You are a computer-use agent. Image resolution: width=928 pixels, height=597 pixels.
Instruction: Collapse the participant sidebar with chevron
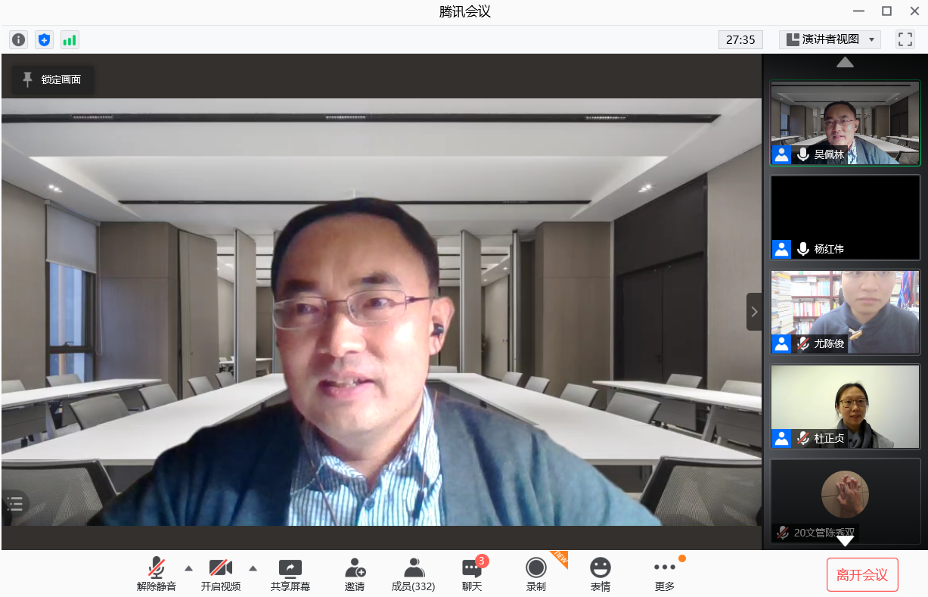pos(754,312)
